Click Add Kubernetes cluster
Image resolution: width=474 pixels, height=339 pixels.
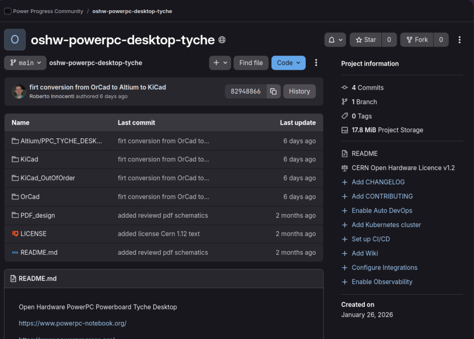tap(387, 225)
